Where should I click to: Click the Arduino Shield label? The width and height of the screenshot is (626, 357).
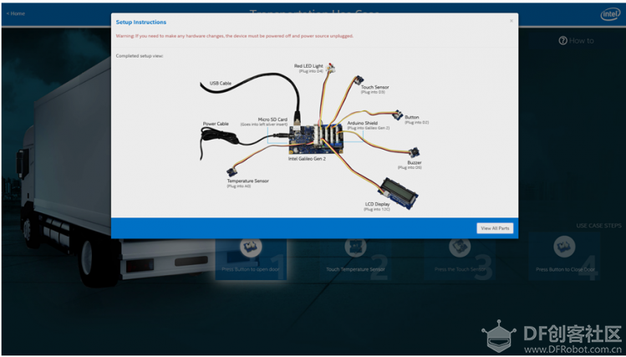362,123
